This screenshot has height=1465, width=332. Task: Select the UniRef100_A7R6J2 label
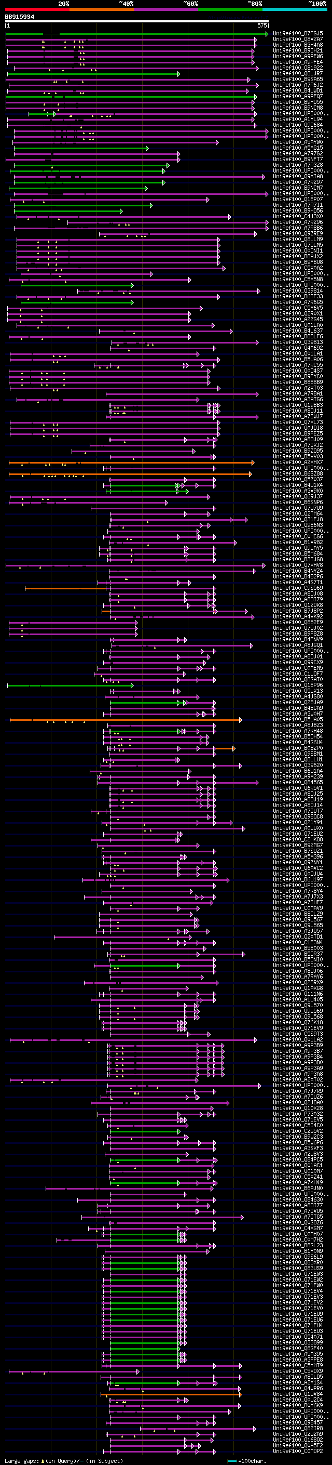(298, 85)
